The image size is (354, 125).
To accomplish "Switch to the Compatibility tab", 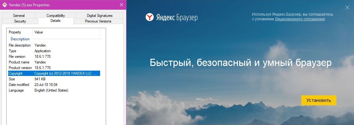I will point(56,16).
